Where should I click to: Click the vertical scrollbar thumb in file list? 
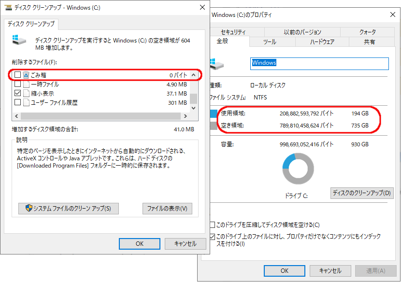pyautogui.click(x=194, y=99)
